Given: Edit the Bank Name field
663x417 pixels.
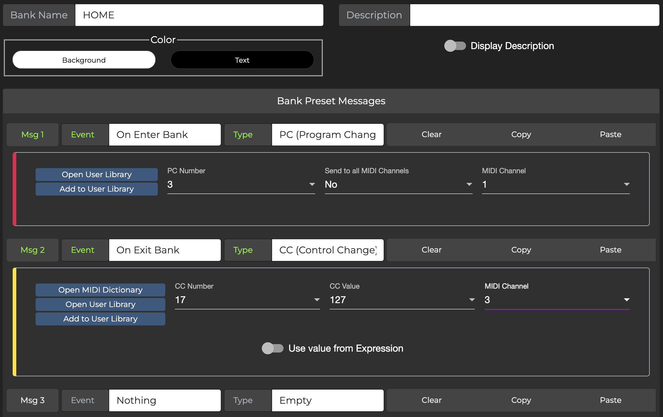Looking at the screenshot, I should pos(199,15).
